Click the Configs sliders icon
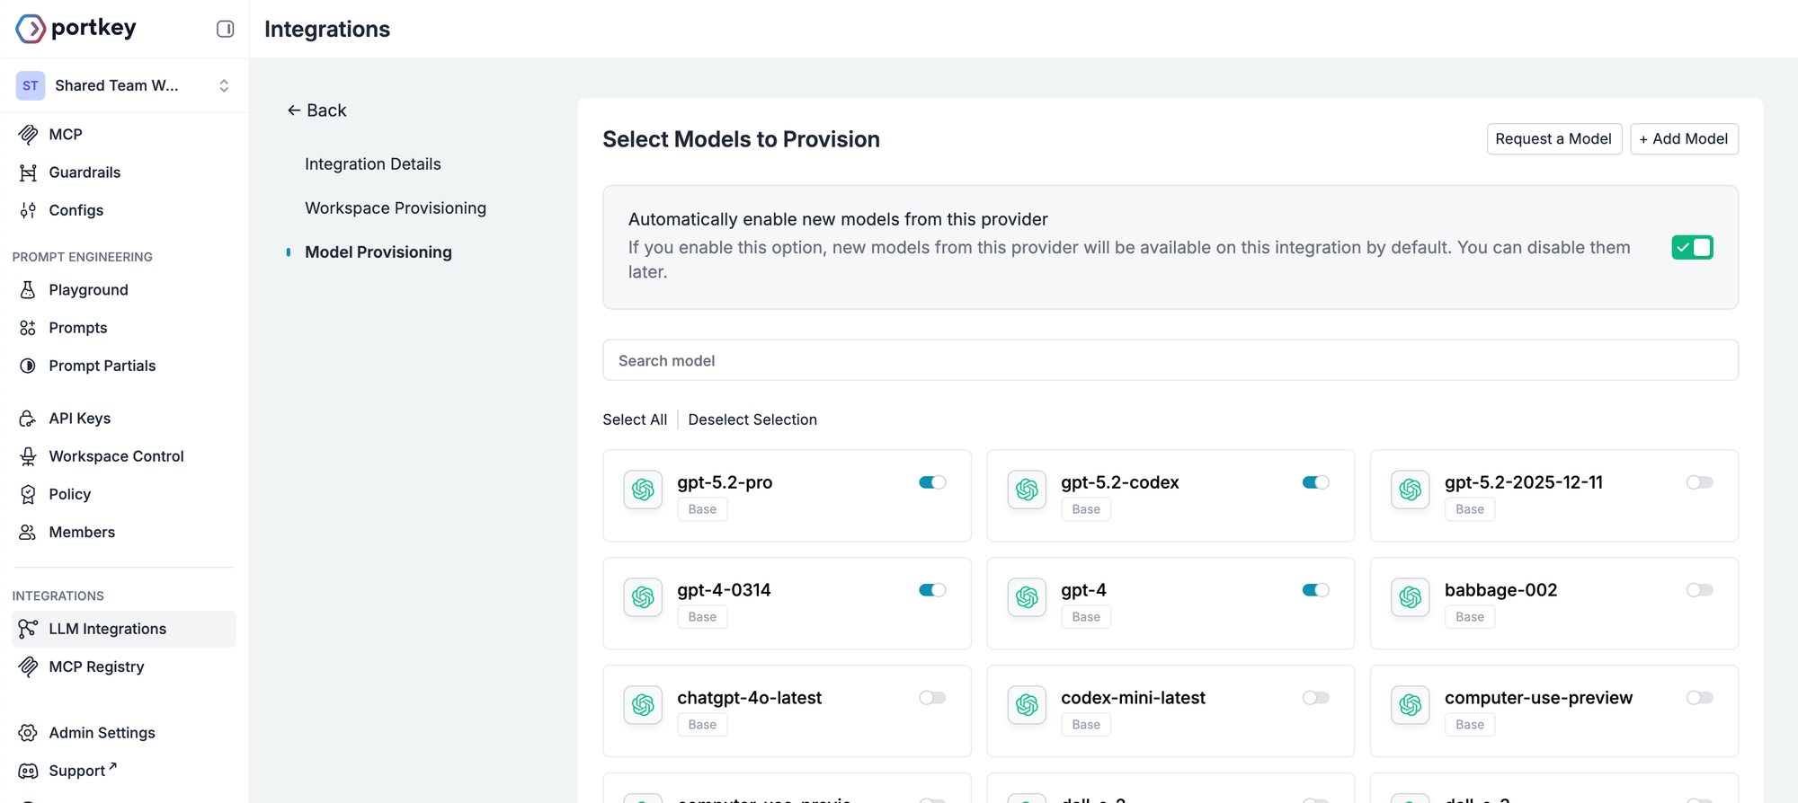Viewport: 1798px width, 803px height. [28, 210]
